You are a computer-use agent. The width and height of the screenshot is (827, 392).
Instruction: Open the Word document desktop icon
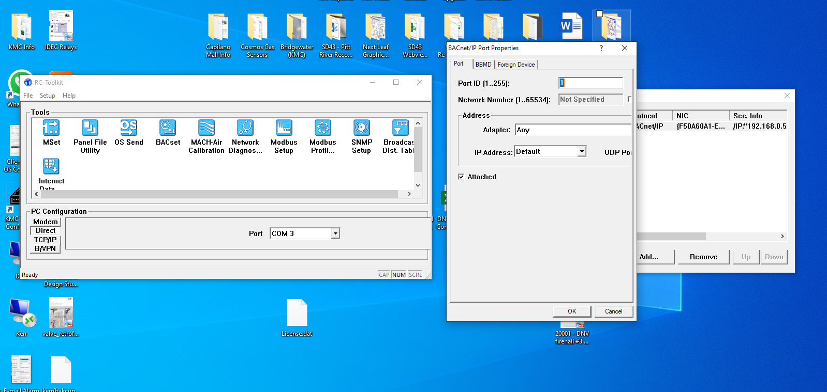pyautogui.click(x=571, y=26)
